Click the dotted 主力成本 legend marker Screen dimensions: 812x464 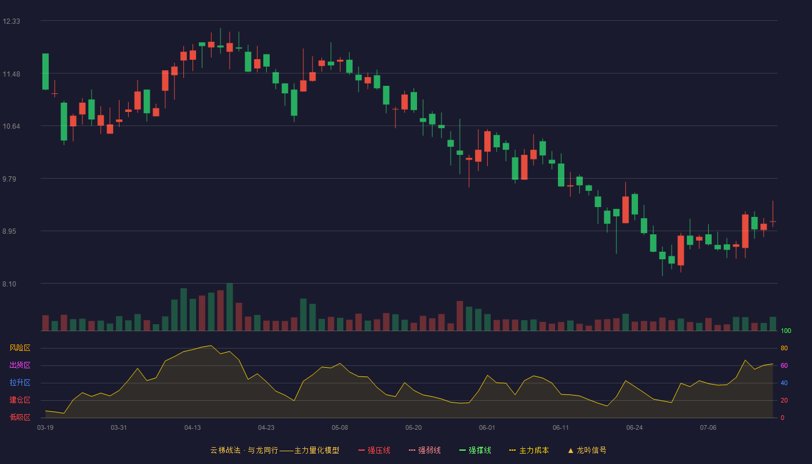[x=512, y=450]
